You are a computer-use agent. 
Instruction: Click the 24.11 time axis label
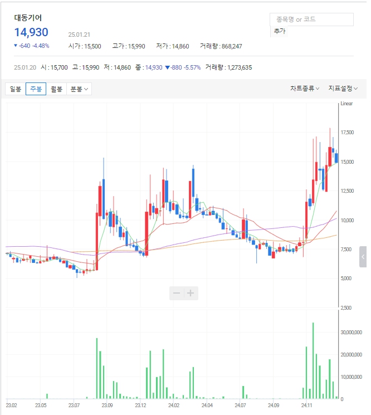coord(306,405)
